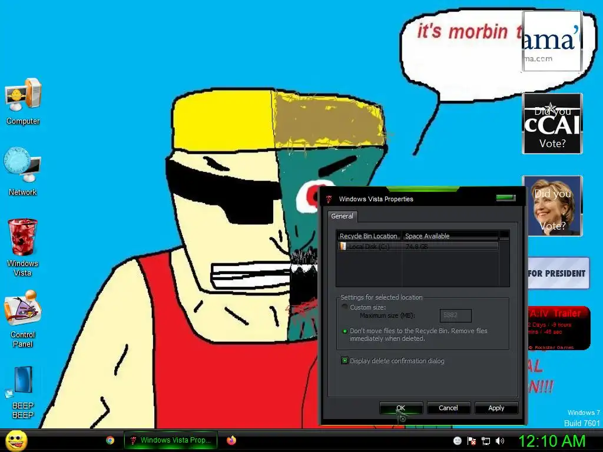Viewport: 603px width, 452px height.
Task: Click the Recycle Bin Location column header
Action: tap(369, 236)
